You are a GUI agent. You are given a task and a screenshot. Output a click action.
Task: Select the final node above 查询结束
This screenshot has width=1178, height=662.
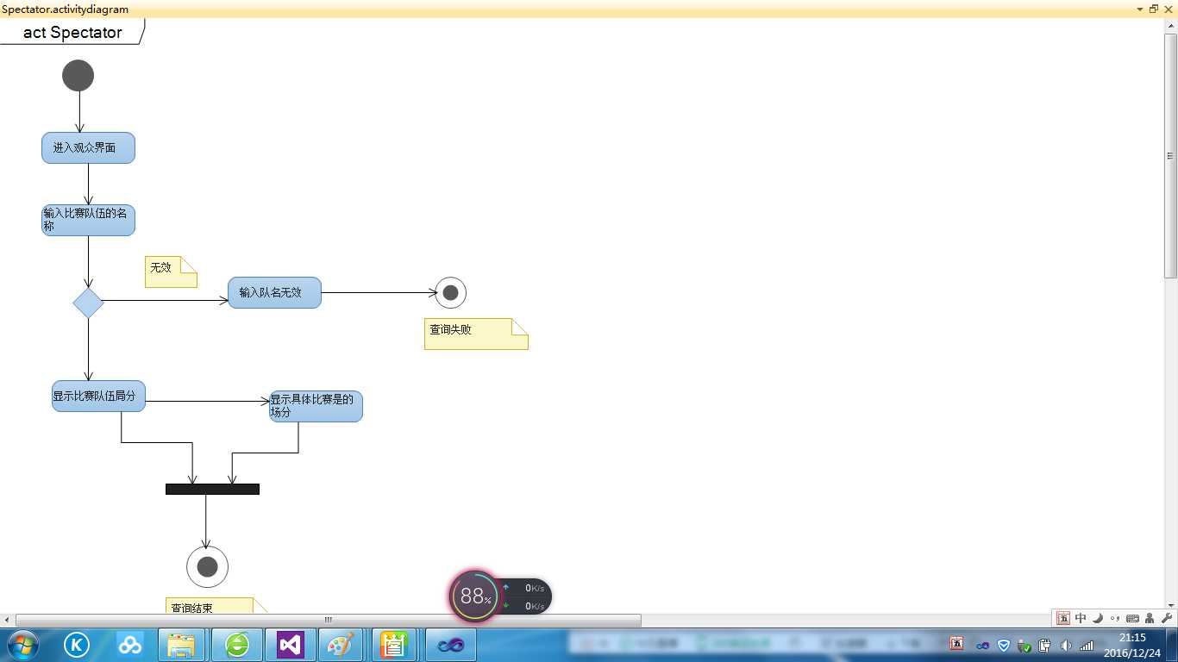click(207, 566)
